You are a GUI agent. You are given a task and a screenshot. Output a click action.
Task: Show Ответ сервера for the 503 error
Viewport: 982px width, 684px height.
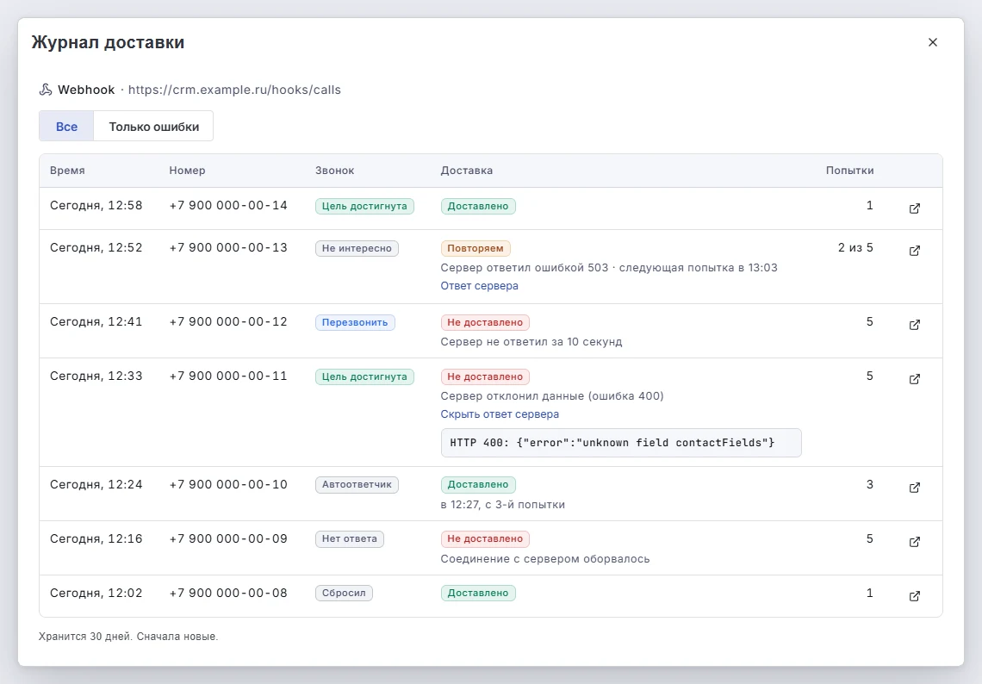point(479,286)
